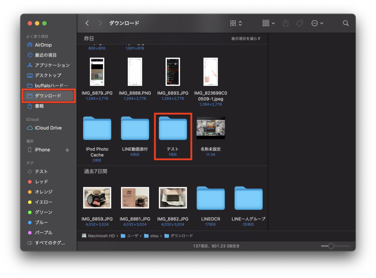The height and width of the screenshot is (278, 376).
Task: Filter by the イエロー tag
Action: (x=49, y=202)
